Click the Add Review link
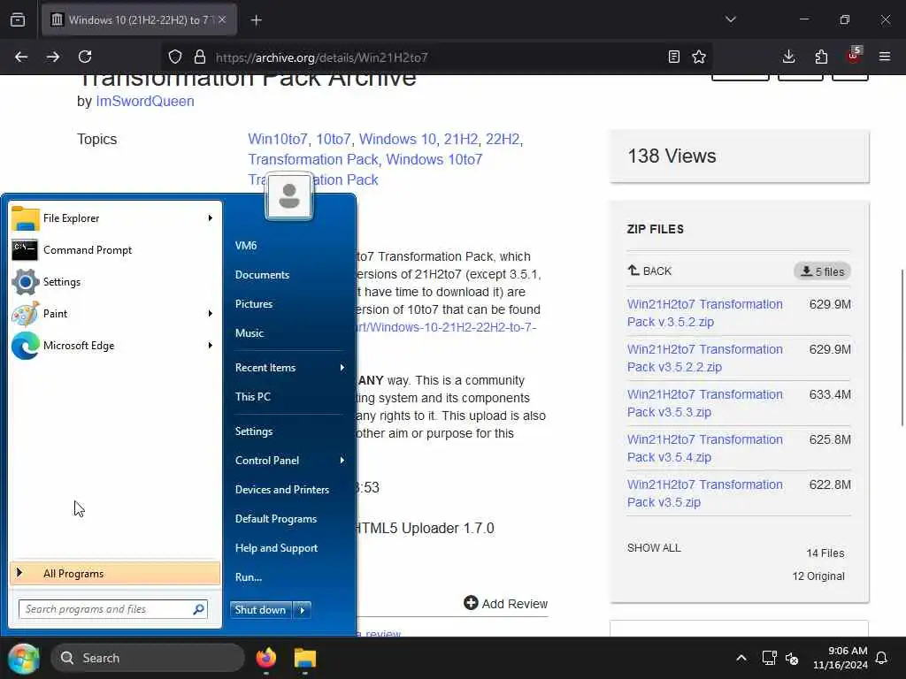Screen dimensions: 906x679 click(505, 603)
